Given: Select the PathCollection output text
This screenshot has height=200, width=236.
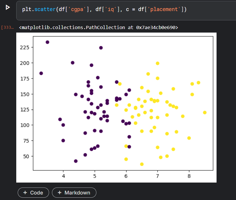Looking at the screenshot, I should pyautogui.click(x=99, y=27).
